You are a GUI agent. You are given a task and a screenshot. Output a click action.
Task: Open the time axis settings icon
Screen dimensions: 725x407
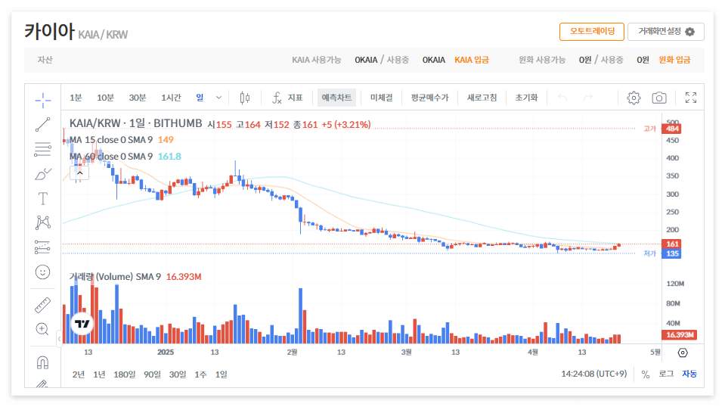683,353
